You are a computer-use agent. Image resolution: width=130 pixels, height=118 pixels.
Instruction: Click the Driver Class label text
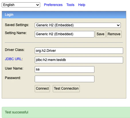[15, 50]
